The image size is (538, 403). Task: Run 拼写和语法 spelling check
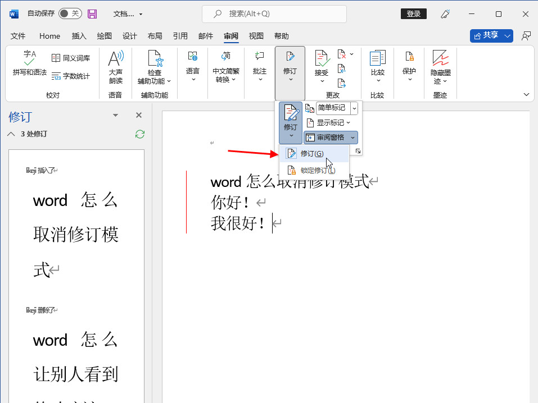click(x=29, y=63)
